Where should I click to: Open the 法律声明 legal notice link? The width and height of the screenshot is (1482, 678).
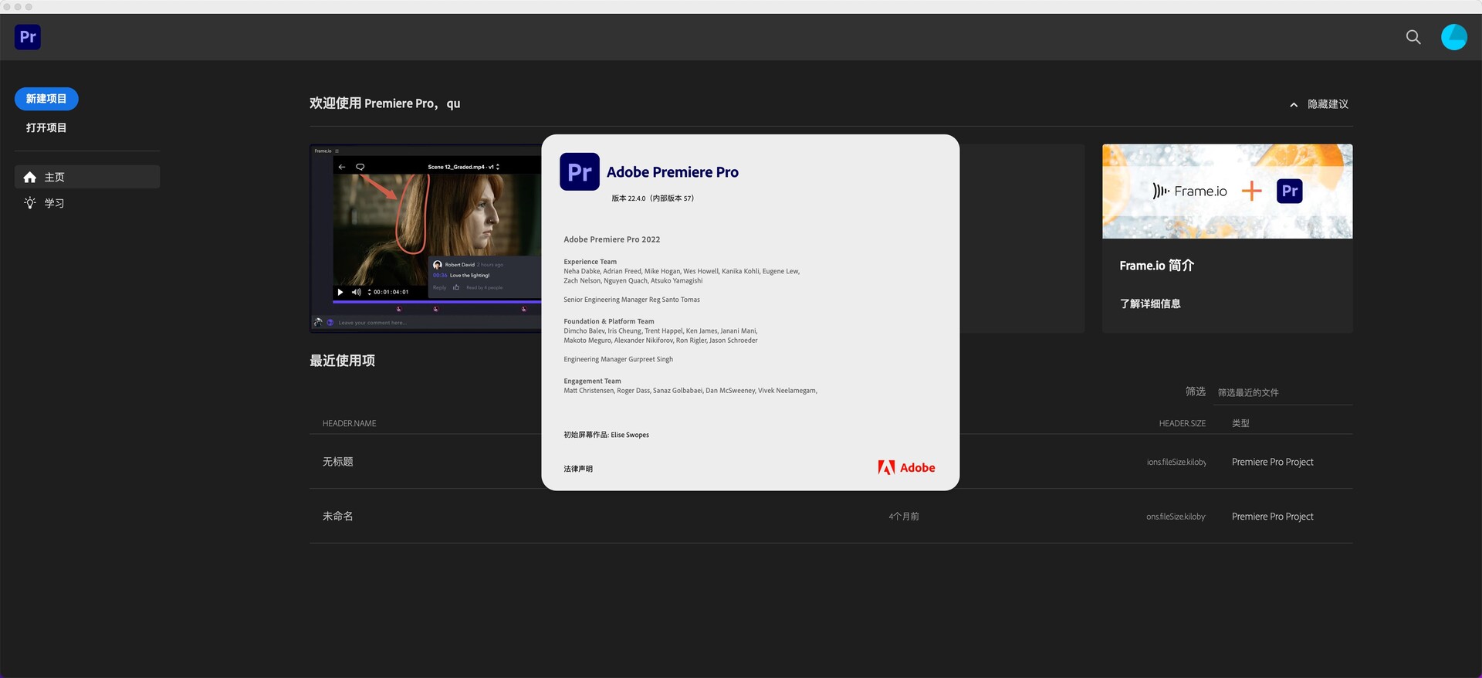point(578,469)
